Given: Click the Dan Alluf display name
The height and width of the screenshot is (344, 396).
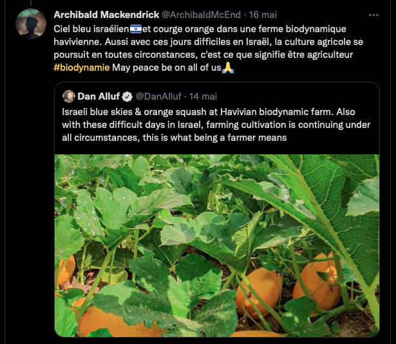Looking at the screenshot, I should (99, 96).
